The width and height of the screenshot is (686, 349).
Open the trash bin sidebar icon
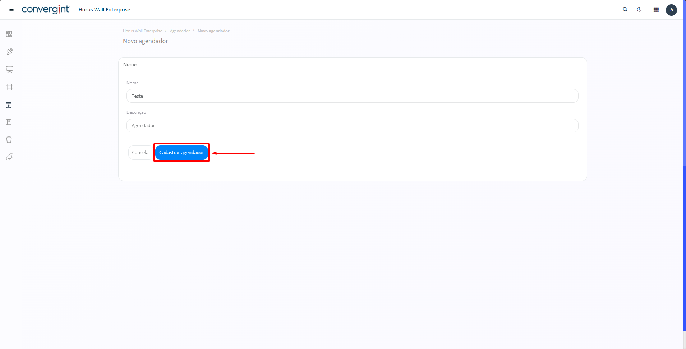pos(9,140)
